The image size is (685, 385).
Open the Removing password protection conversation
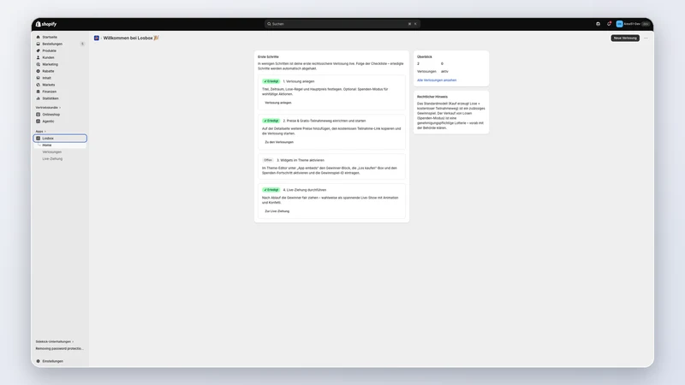coord(59,349)
